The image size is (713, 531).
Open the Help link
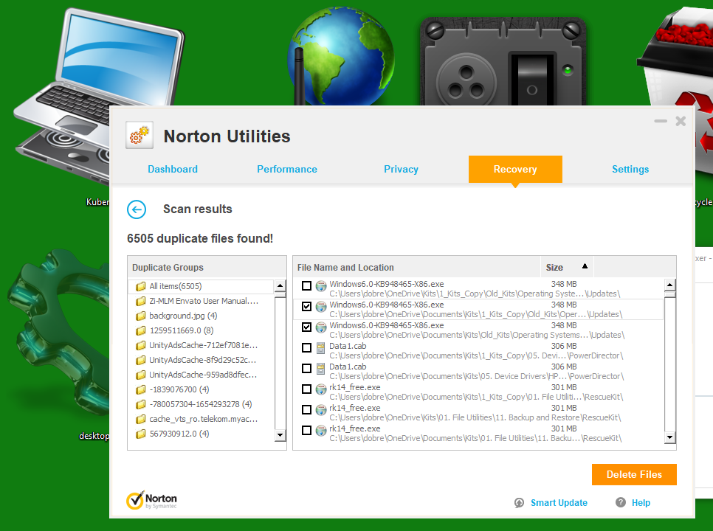(x=641, y=503)
